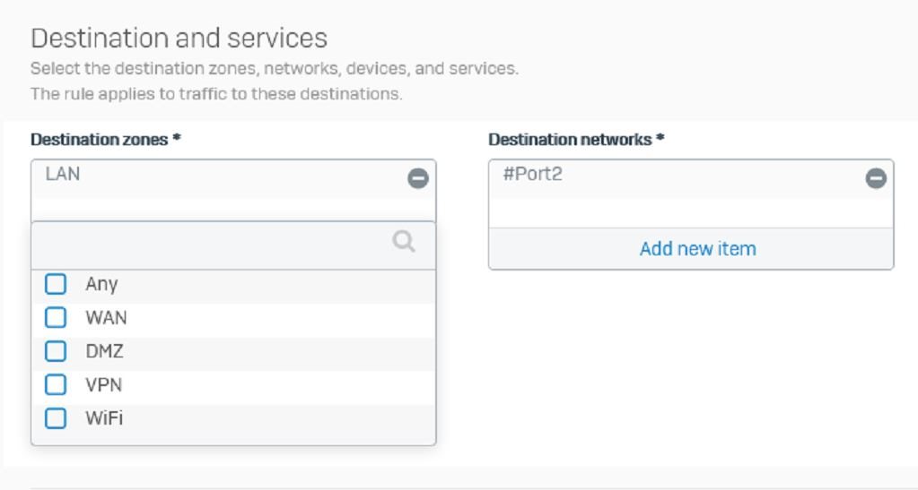
Task: Click the Destination zones field label
Action: [x=105, y=140]
